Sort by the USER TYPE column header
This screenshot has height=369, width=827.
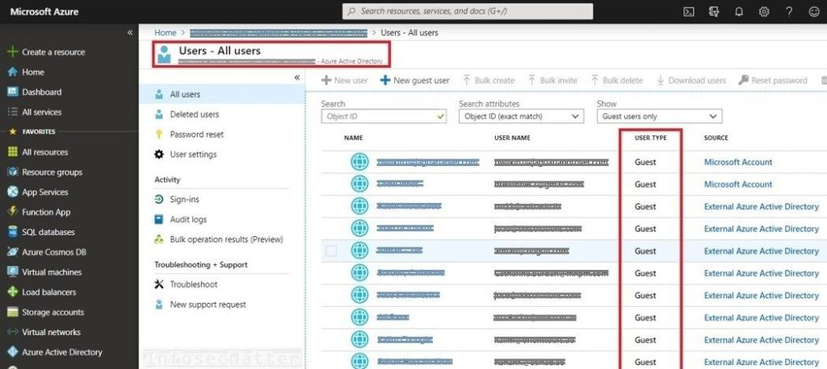point(650,138)
